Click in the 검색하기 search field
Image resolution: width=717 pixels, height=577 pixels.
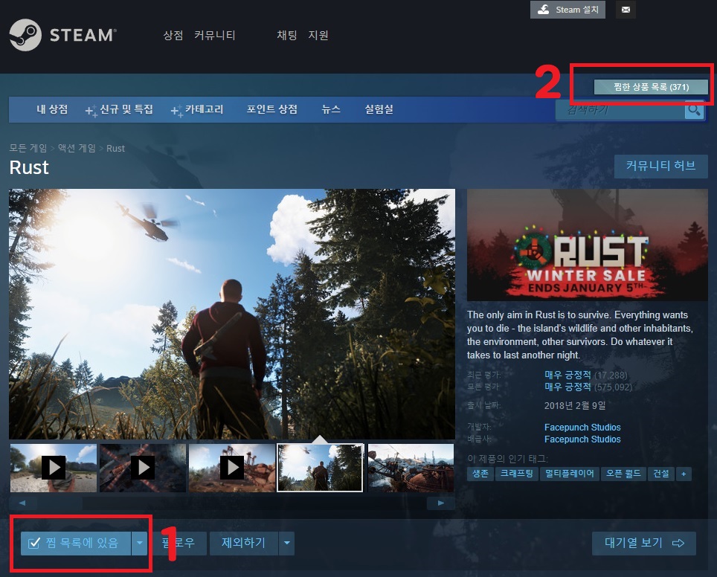pyautogui.click(x=620, y=110)
